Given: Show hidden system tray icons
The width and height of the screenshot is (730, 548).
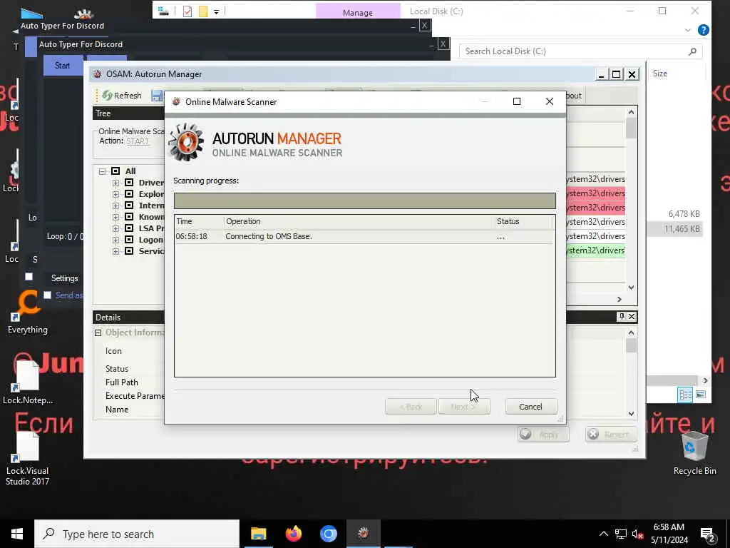Looking at the screenshot, I should 603,534.
